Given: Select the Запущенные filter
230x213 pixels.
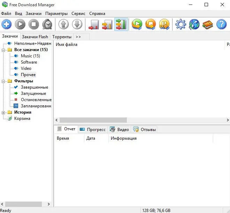Looking at the screenshot, I should point(33,93).
